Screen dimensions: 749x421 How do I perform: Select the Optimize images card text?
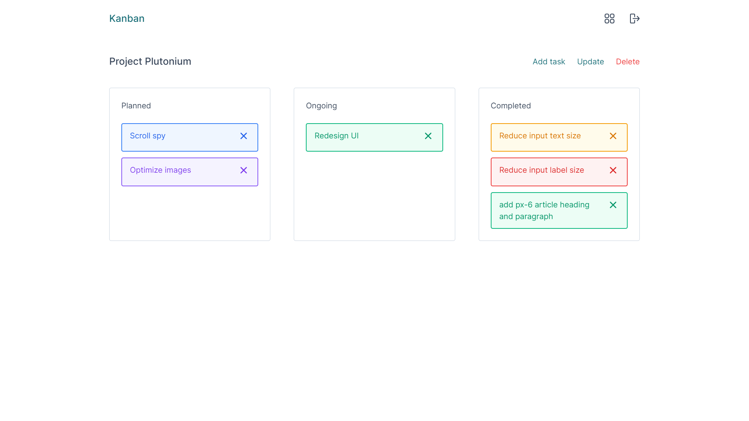click(x=160, y=170)
